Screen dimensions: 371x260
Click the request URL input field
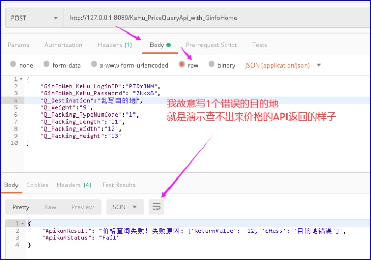(x=217, y=18)
